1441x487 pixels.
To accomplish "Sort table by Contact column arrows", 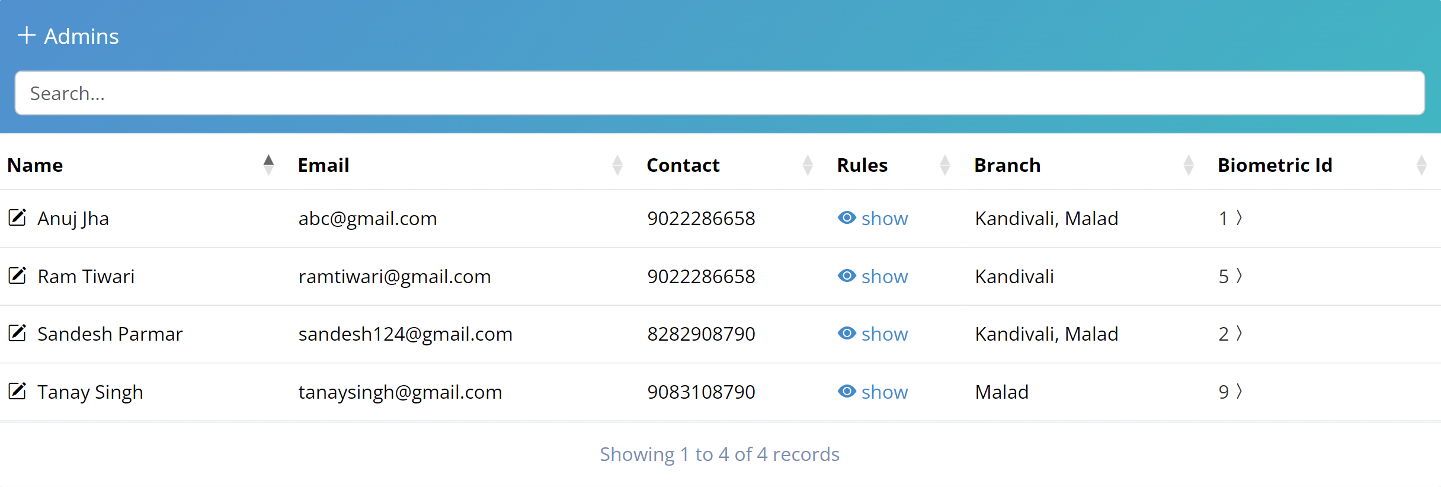I will click(x=808, y=165).
